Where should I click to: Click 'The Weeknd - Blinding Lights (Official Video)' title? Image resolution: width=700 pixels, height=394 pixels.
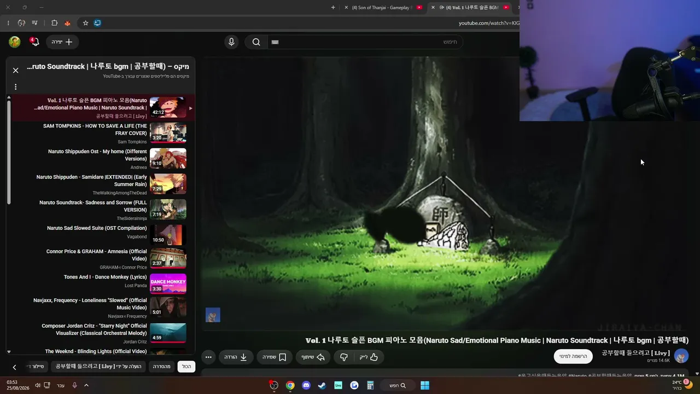click(96, 351)
